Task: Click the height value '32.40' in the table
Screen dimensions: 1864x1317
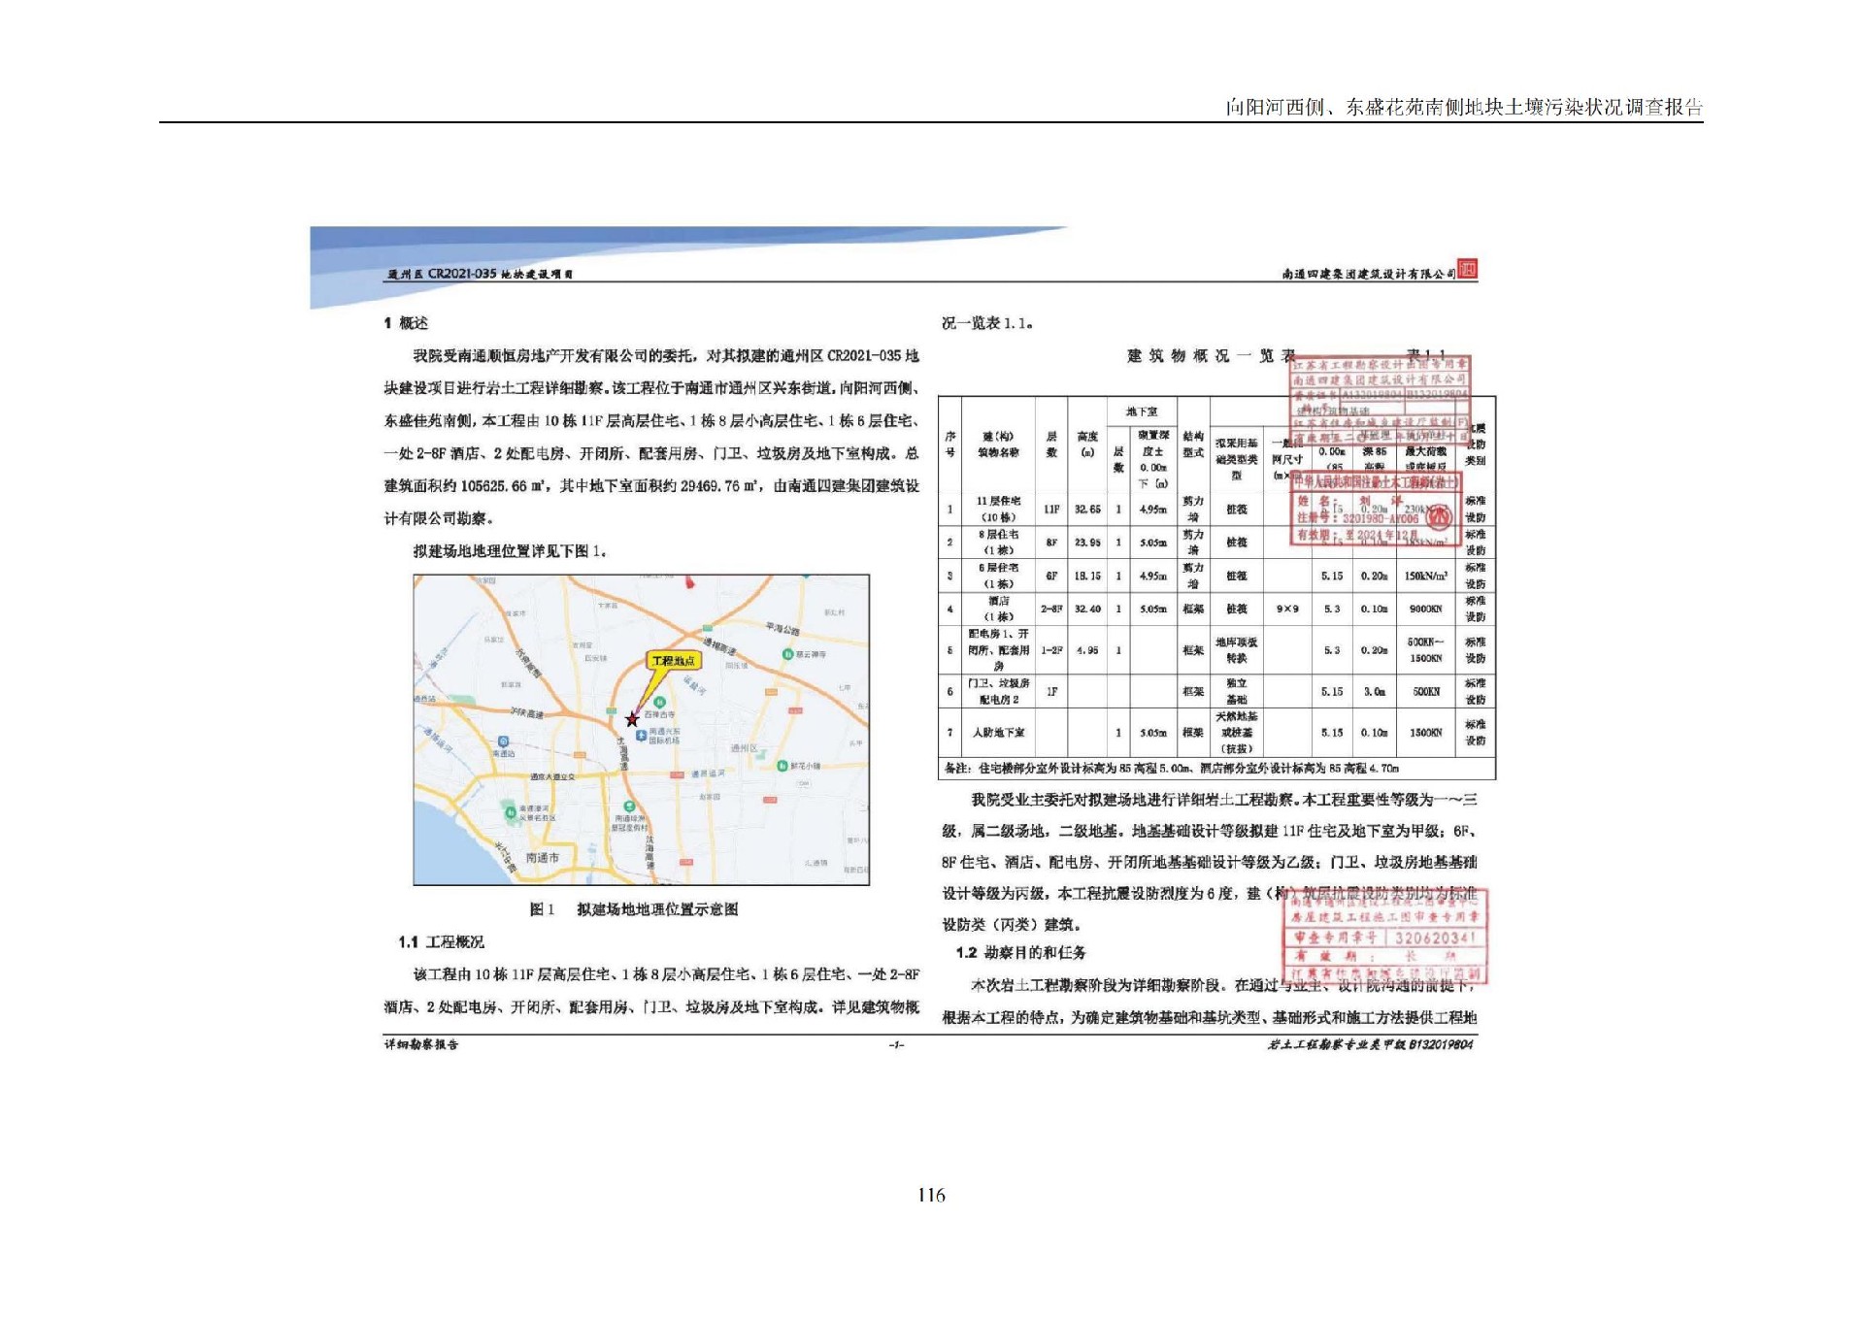Action: pyautogui.click(x=1087, y=609)
